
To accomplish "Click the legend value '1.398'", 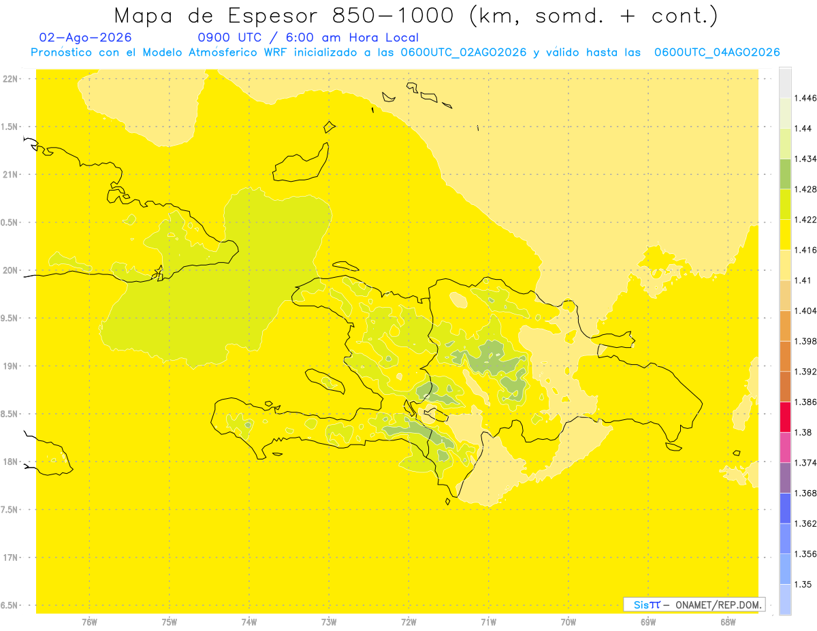I will pos(805,341).
